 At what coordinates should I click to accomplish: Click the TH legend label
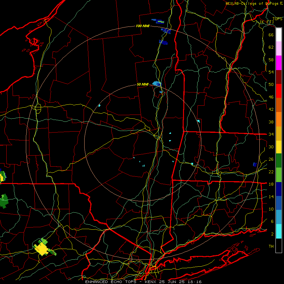271,246
